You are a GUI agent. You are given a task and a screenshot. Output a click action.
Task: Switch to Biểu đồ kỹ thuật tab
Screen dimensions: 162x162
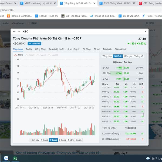tap(56, 49)
